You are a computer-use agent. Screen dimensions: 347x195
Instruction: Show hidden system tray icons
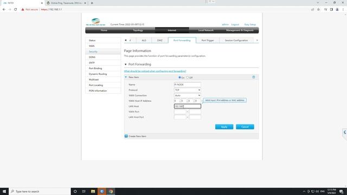304,191
